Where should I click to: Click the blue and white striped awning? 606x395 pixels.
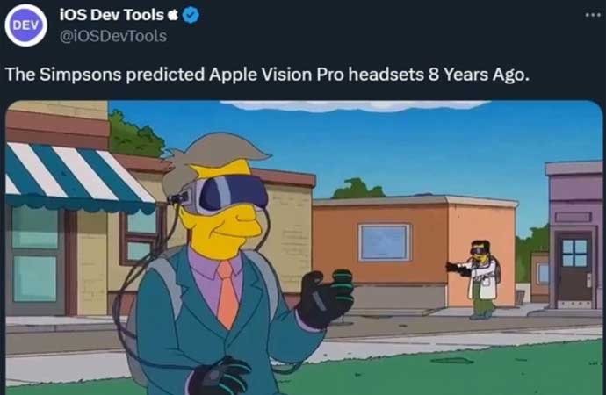pyautogui.click(x=77, y=177)
